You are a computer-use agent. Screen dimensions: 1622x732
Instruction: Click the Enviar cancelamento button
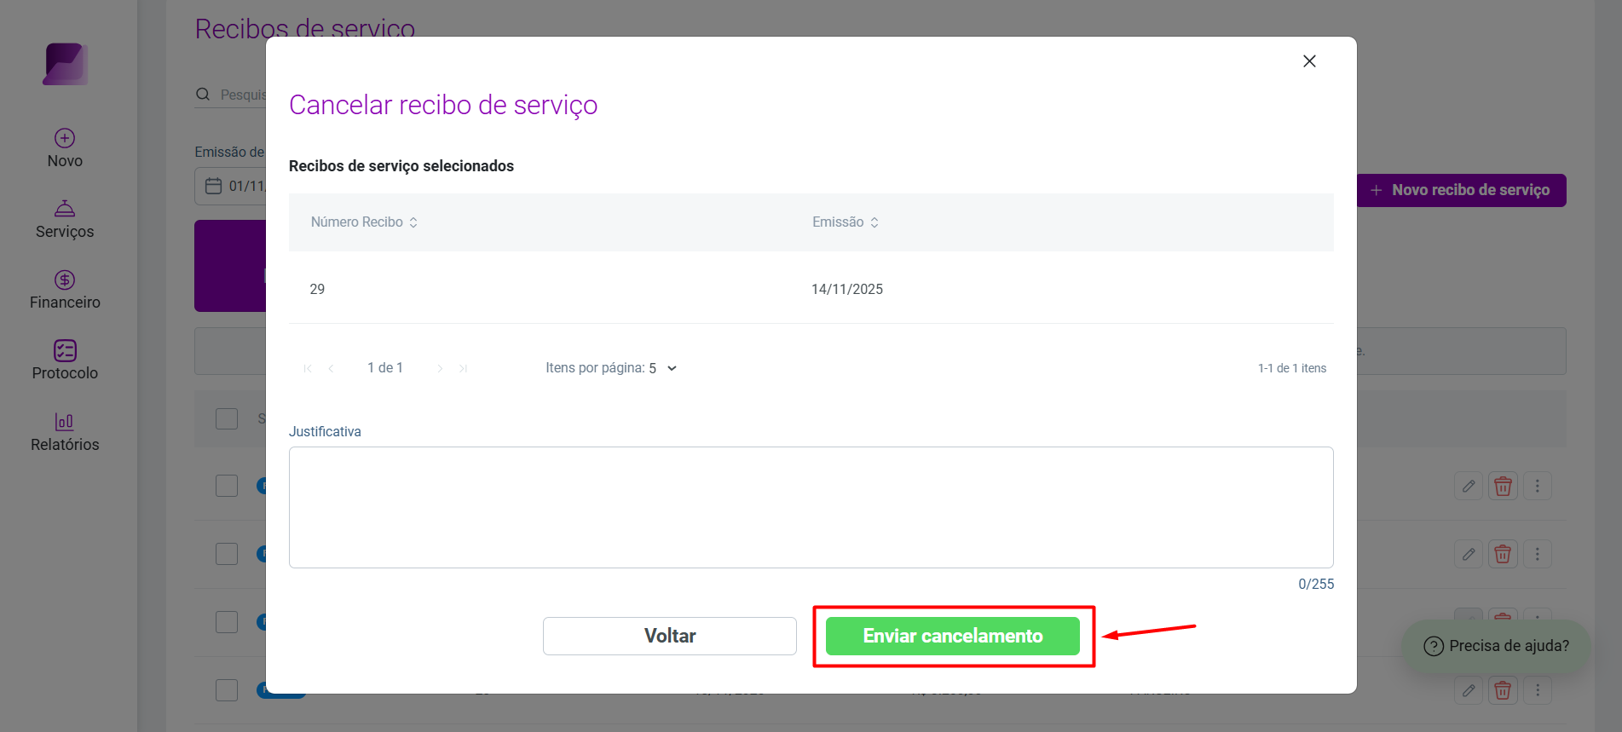click(952, 636)
